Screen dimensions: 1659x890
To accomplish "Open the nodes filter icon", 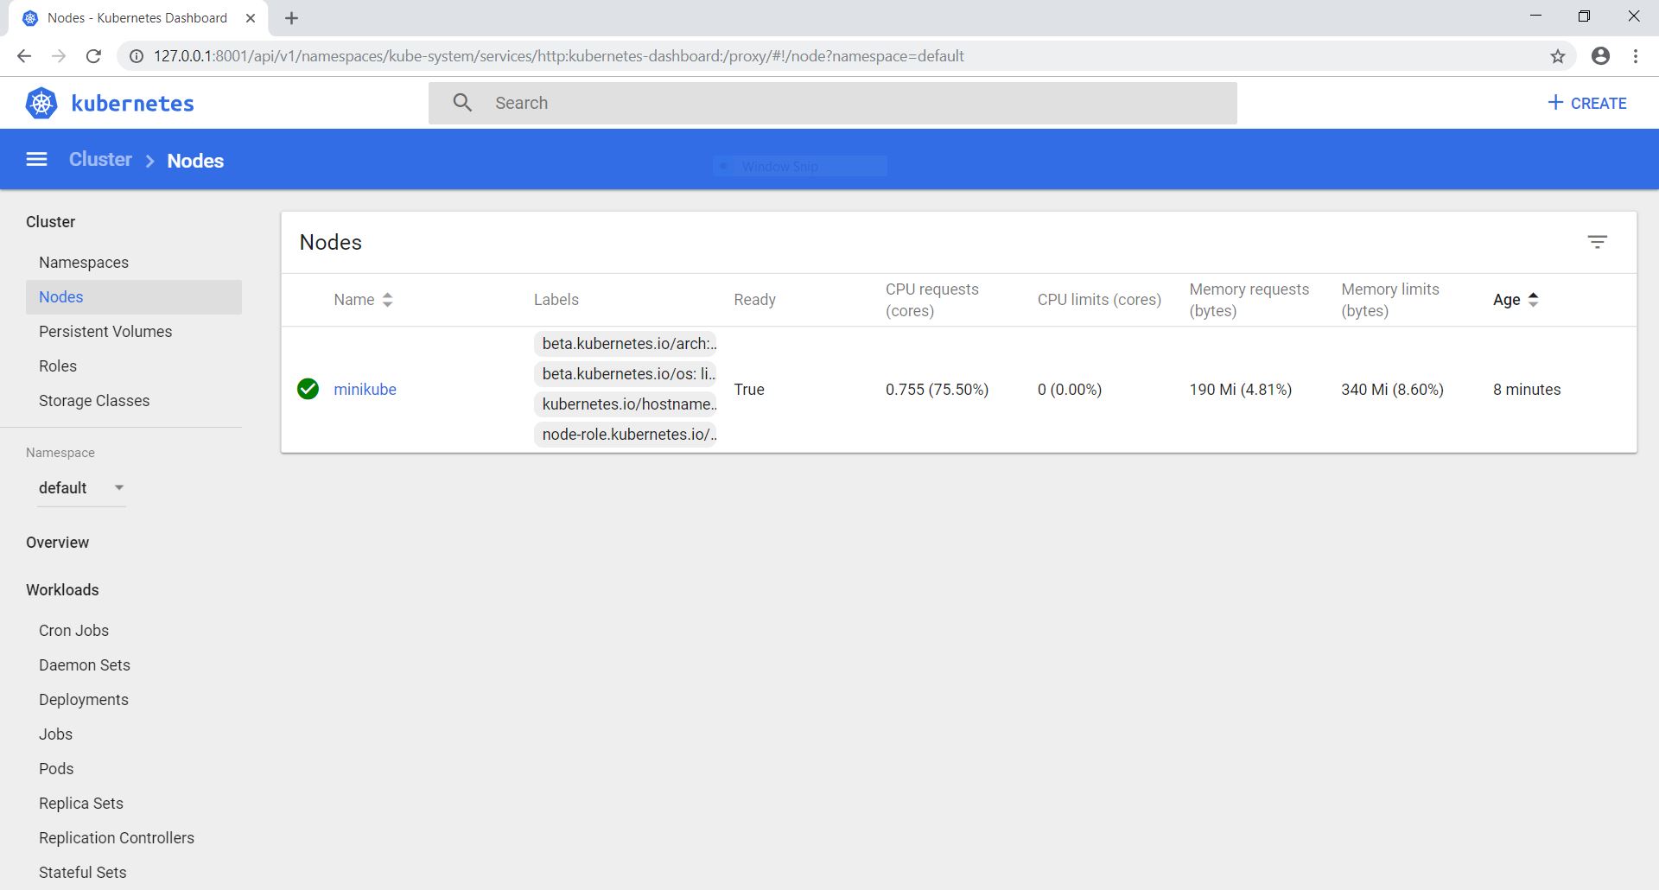I will (x=1597, y=242).
